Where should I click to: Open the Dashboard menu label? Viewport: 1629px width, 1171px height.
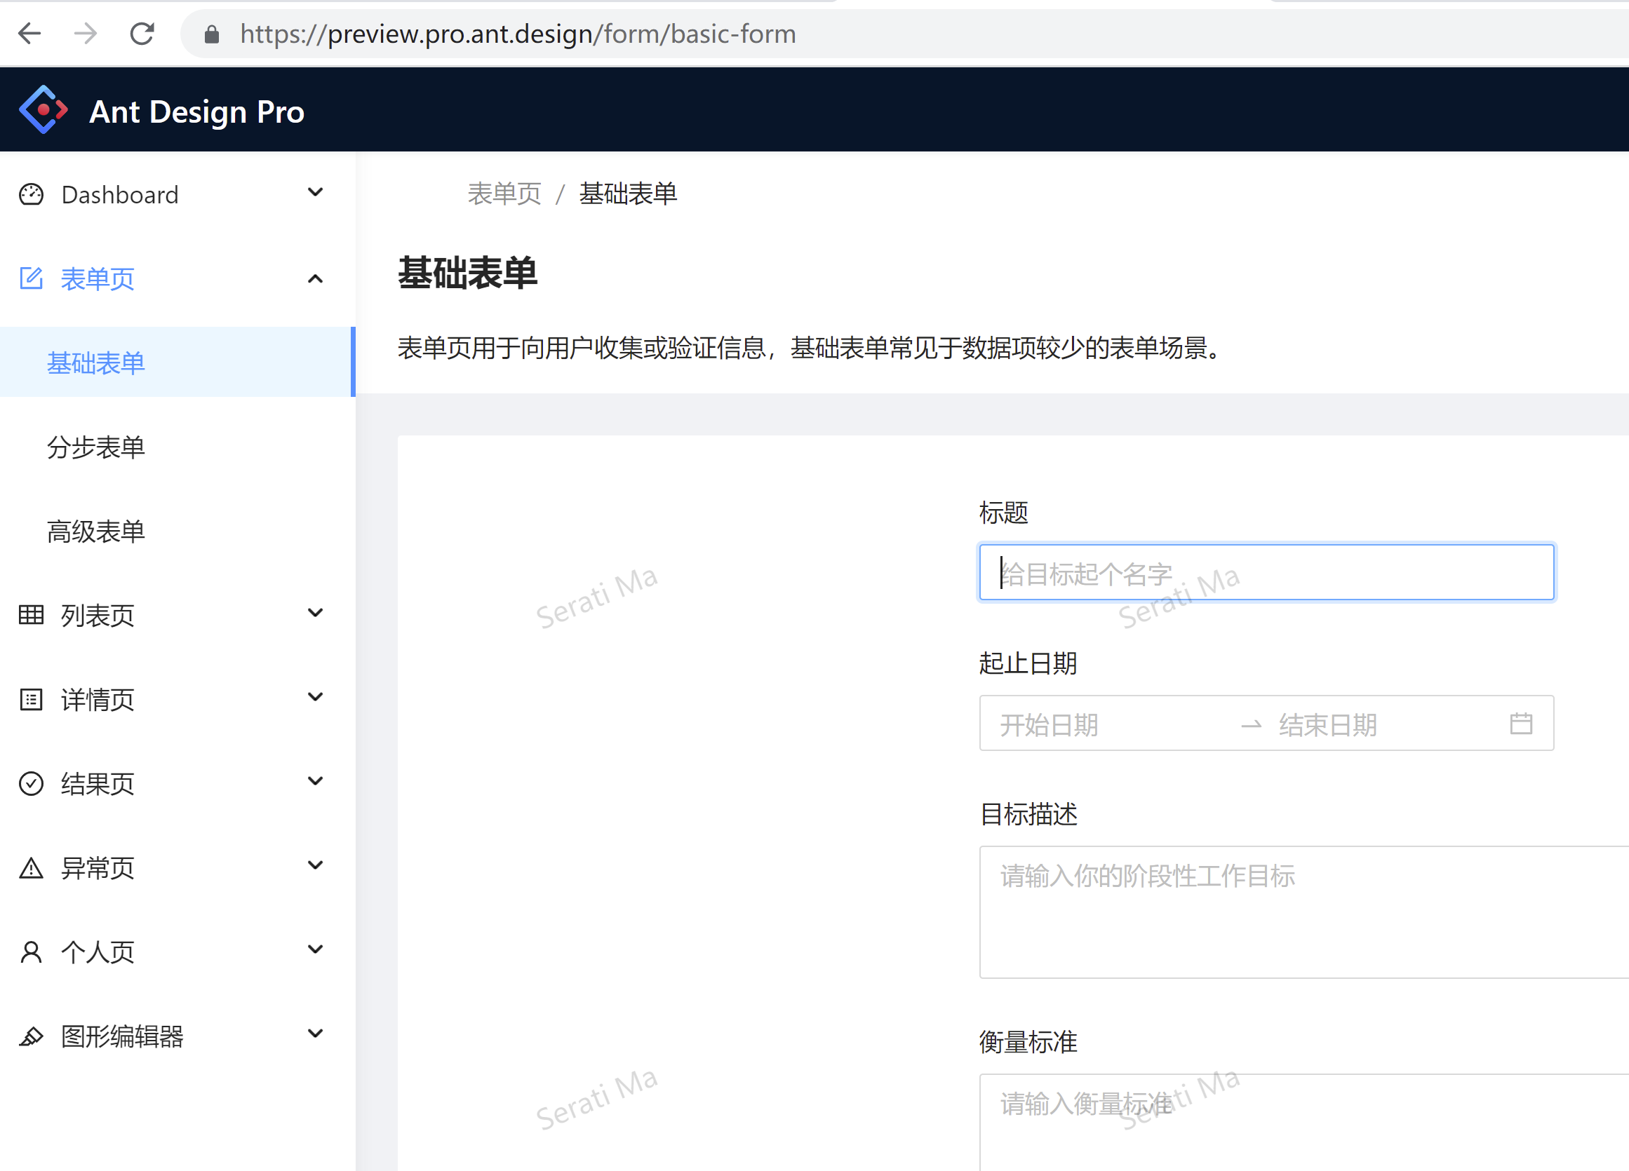(x=120, y=194)
